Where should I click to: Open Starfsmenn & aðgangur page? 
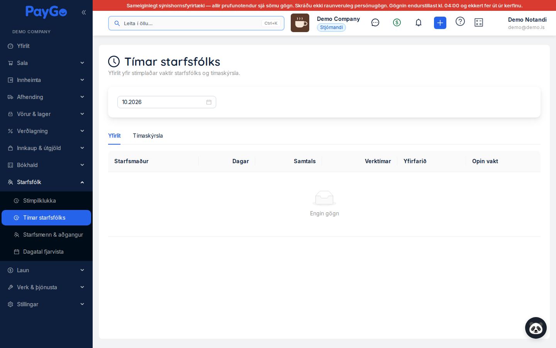46,235
